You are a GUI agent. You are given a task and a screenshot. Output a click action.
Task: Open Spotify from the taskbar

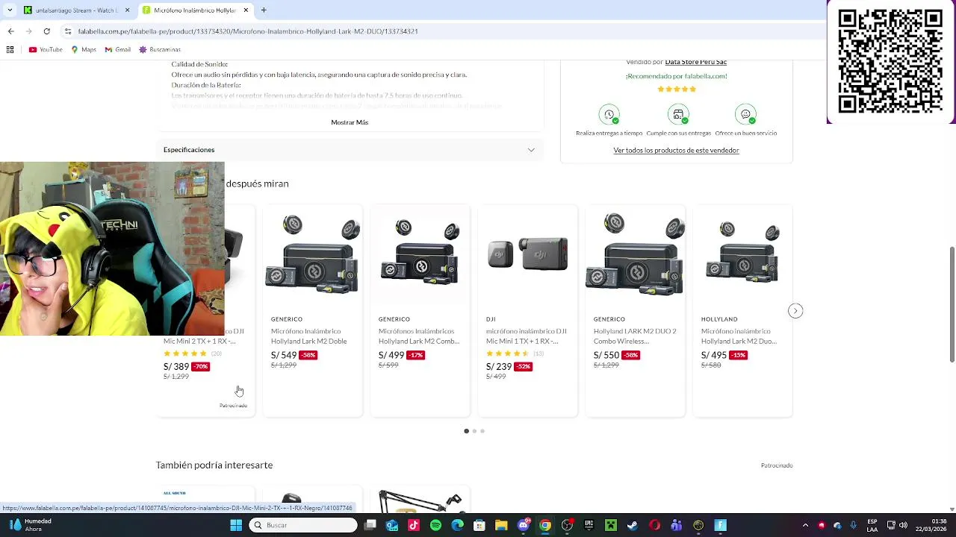coord(435,525)
